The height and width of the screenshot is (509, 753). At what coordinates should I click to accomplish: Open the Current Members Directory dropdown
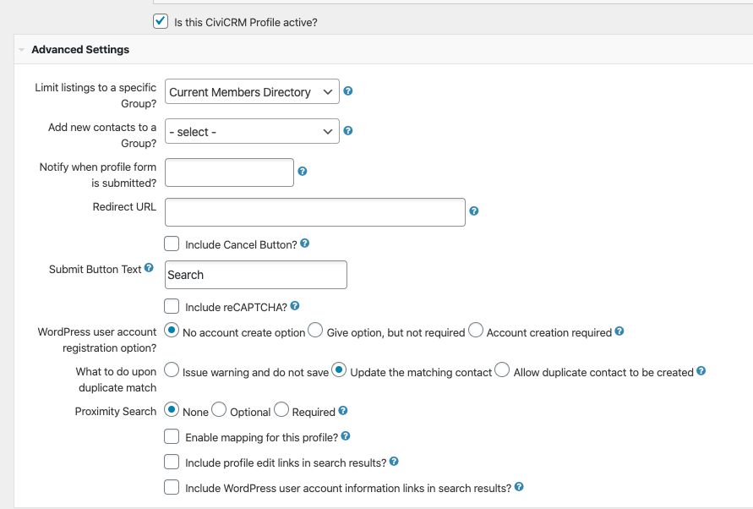pyautogui.click(x=252, y=91)
